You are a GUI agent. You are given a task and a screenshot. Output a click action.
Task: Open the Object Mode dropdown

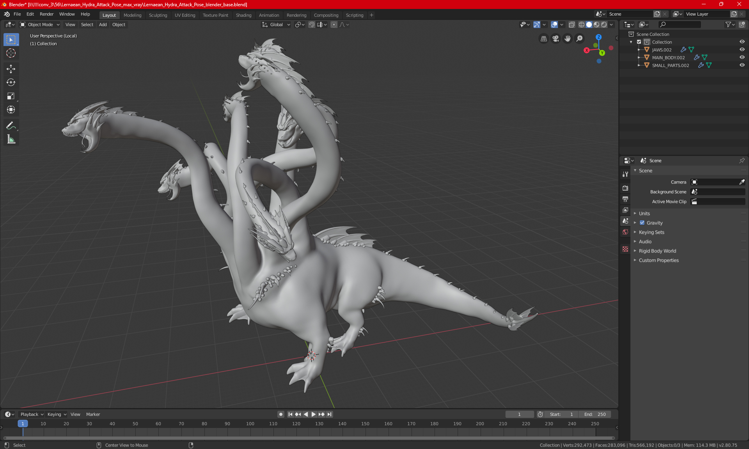coord(40,25)
